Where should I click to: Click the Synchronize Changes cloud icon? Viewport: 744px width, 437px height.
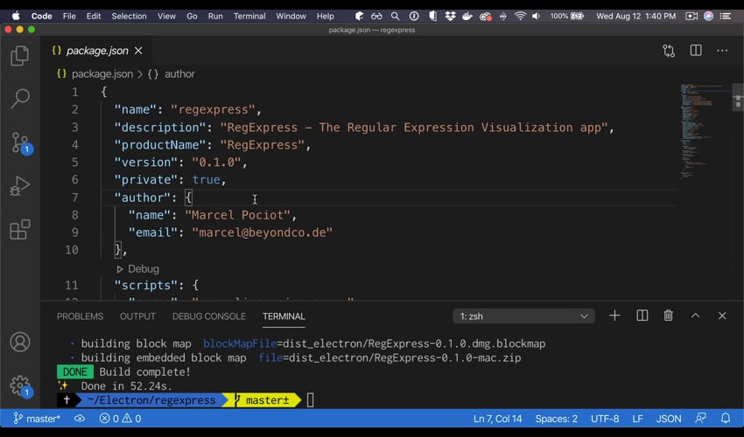tap(80, 419)
